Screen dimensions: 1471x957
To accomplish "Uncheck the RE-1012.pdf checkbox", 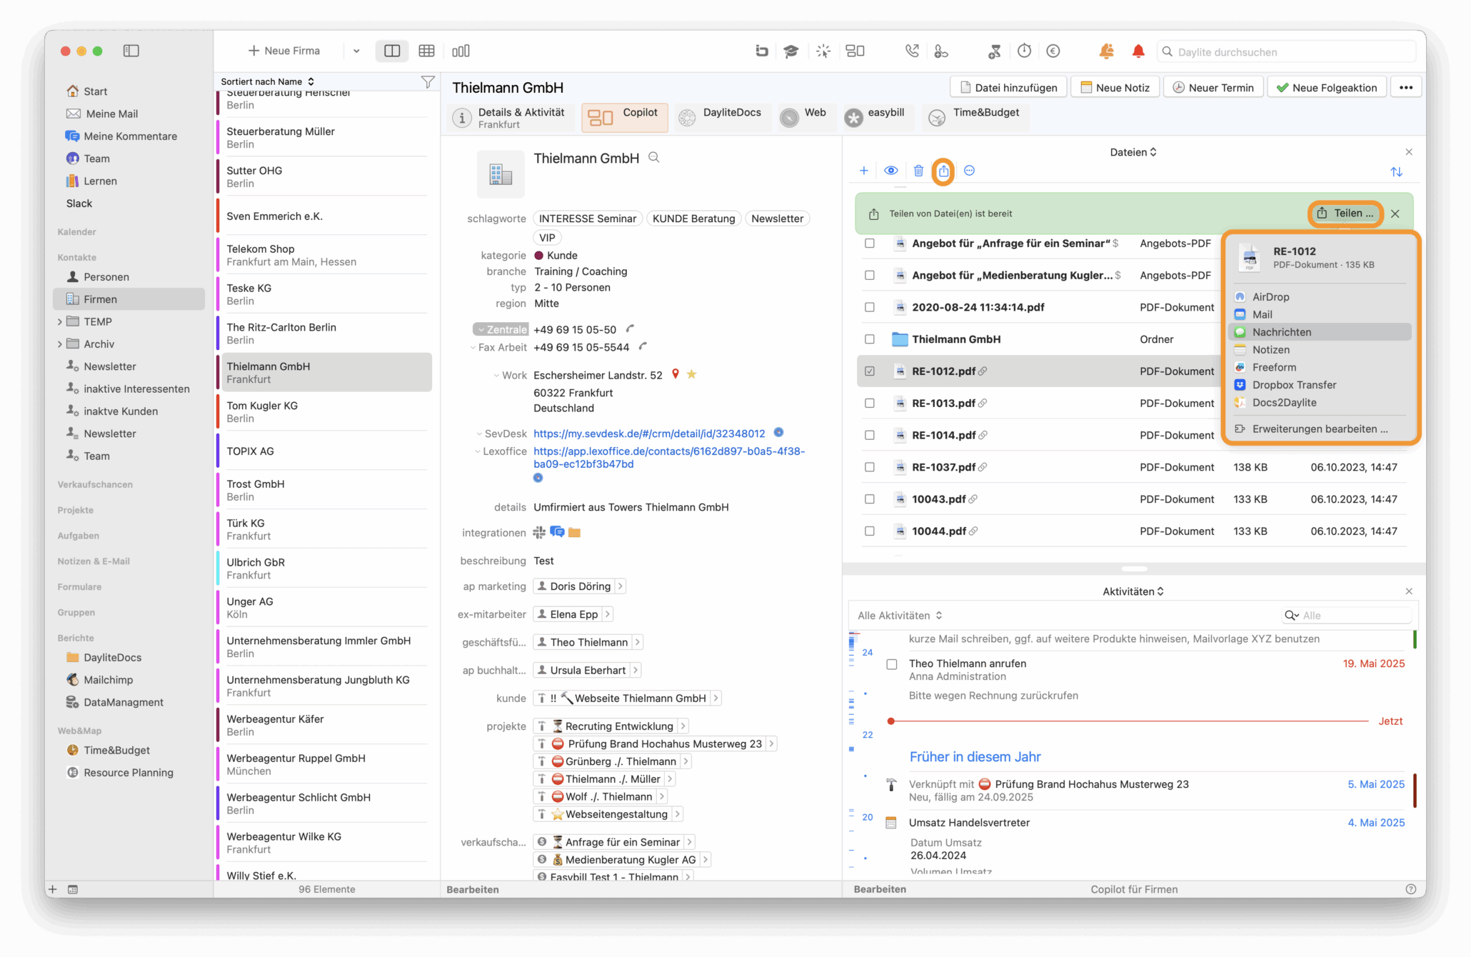I will (869, 371).
